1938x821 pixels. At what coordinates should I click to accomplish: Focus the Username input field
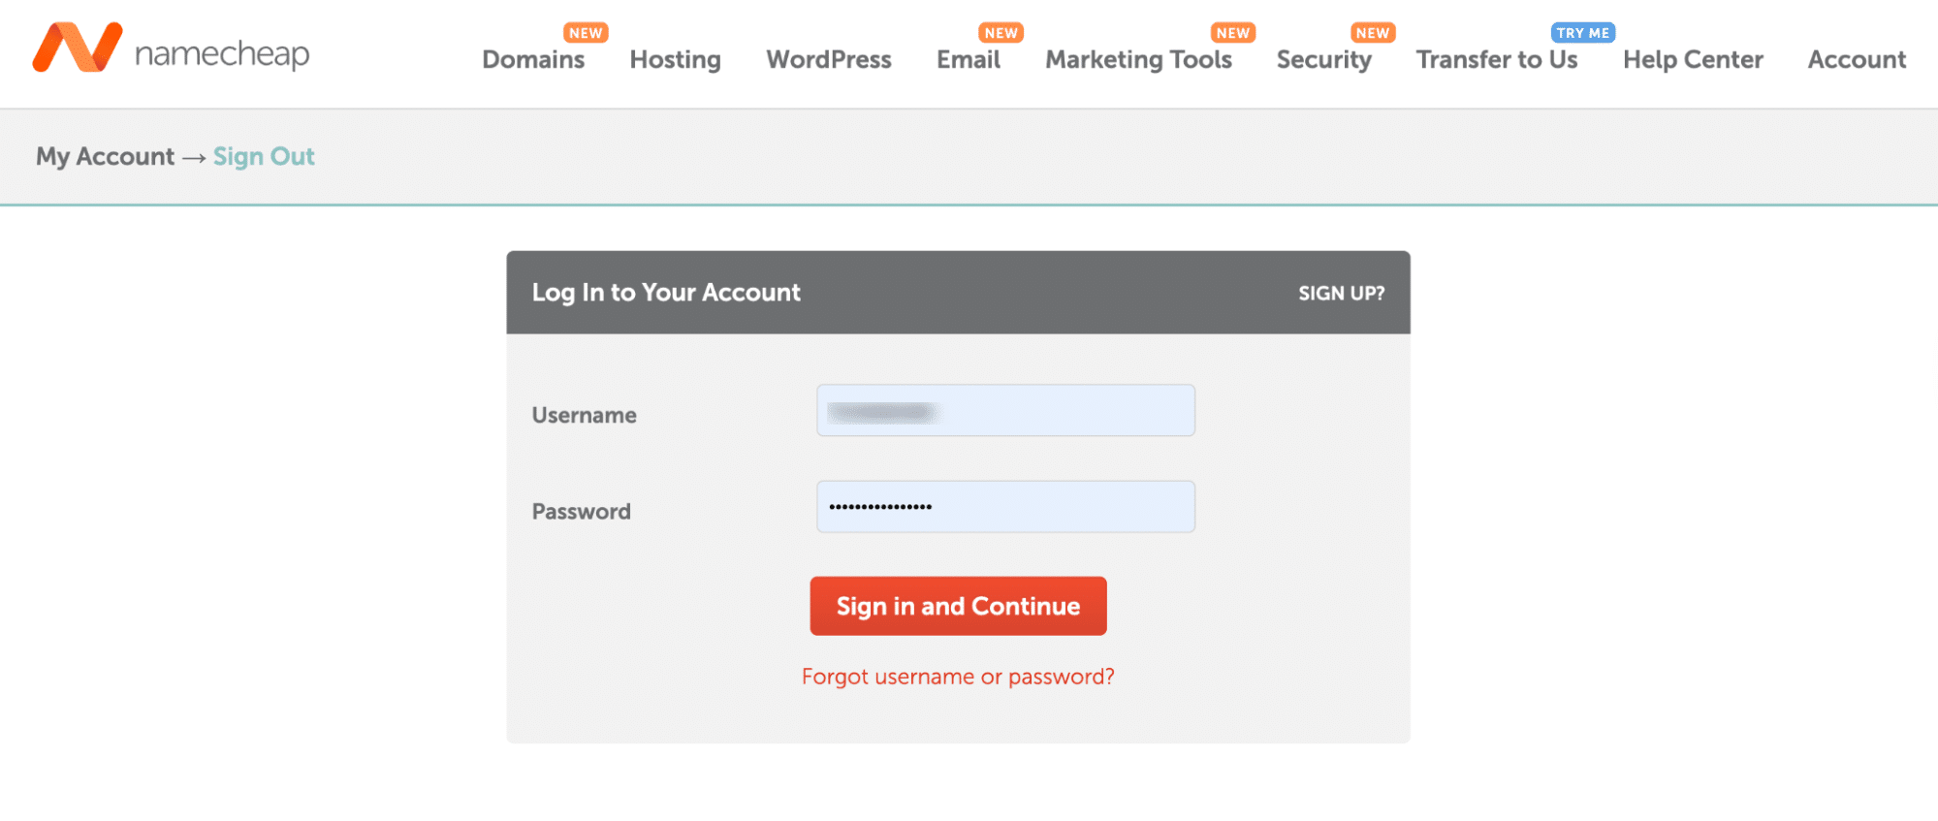[x=1005, y=411]
